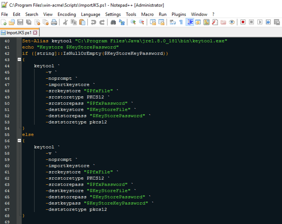Copy the selection via toolbar icon
This screenshot has width=282, height=224.
coord(74,22)
